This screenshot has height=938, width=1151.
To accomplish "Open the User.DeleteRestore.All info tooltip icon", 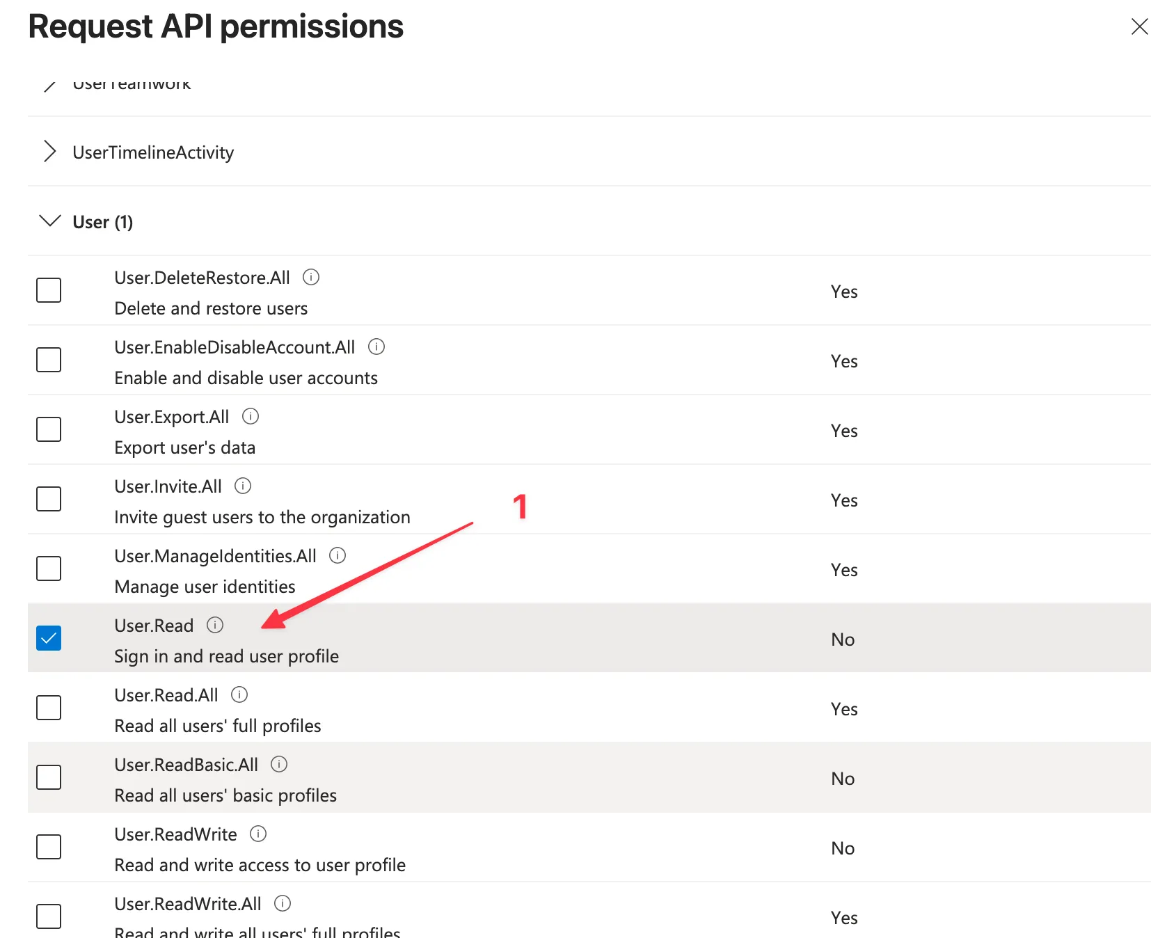I will (x=311, y=277).
